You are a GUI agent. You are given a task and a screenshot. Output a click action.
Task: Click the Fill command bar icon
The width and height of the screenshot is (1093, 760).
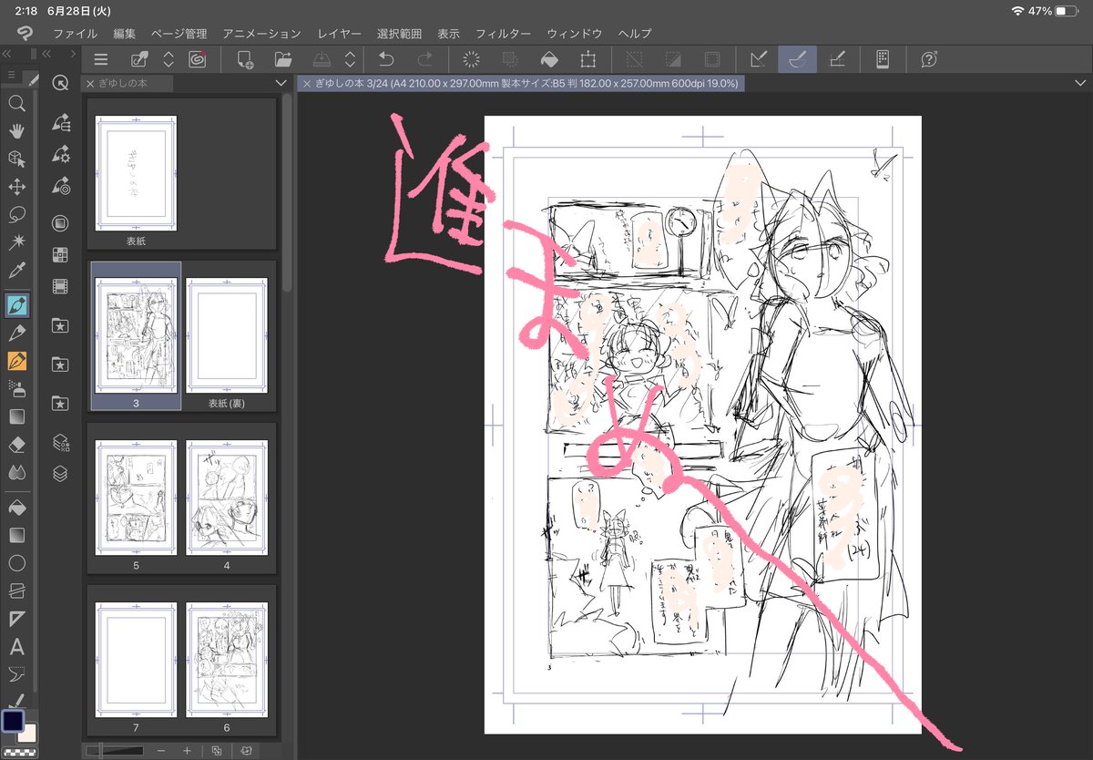click(x=549, y=60)
